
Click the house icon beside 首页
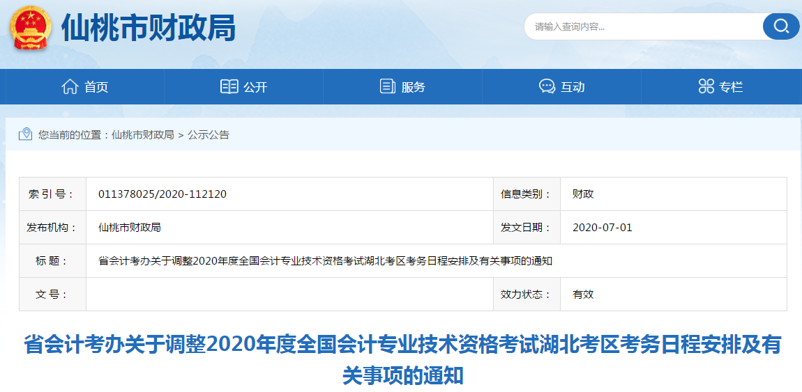[x=70, y=87]
